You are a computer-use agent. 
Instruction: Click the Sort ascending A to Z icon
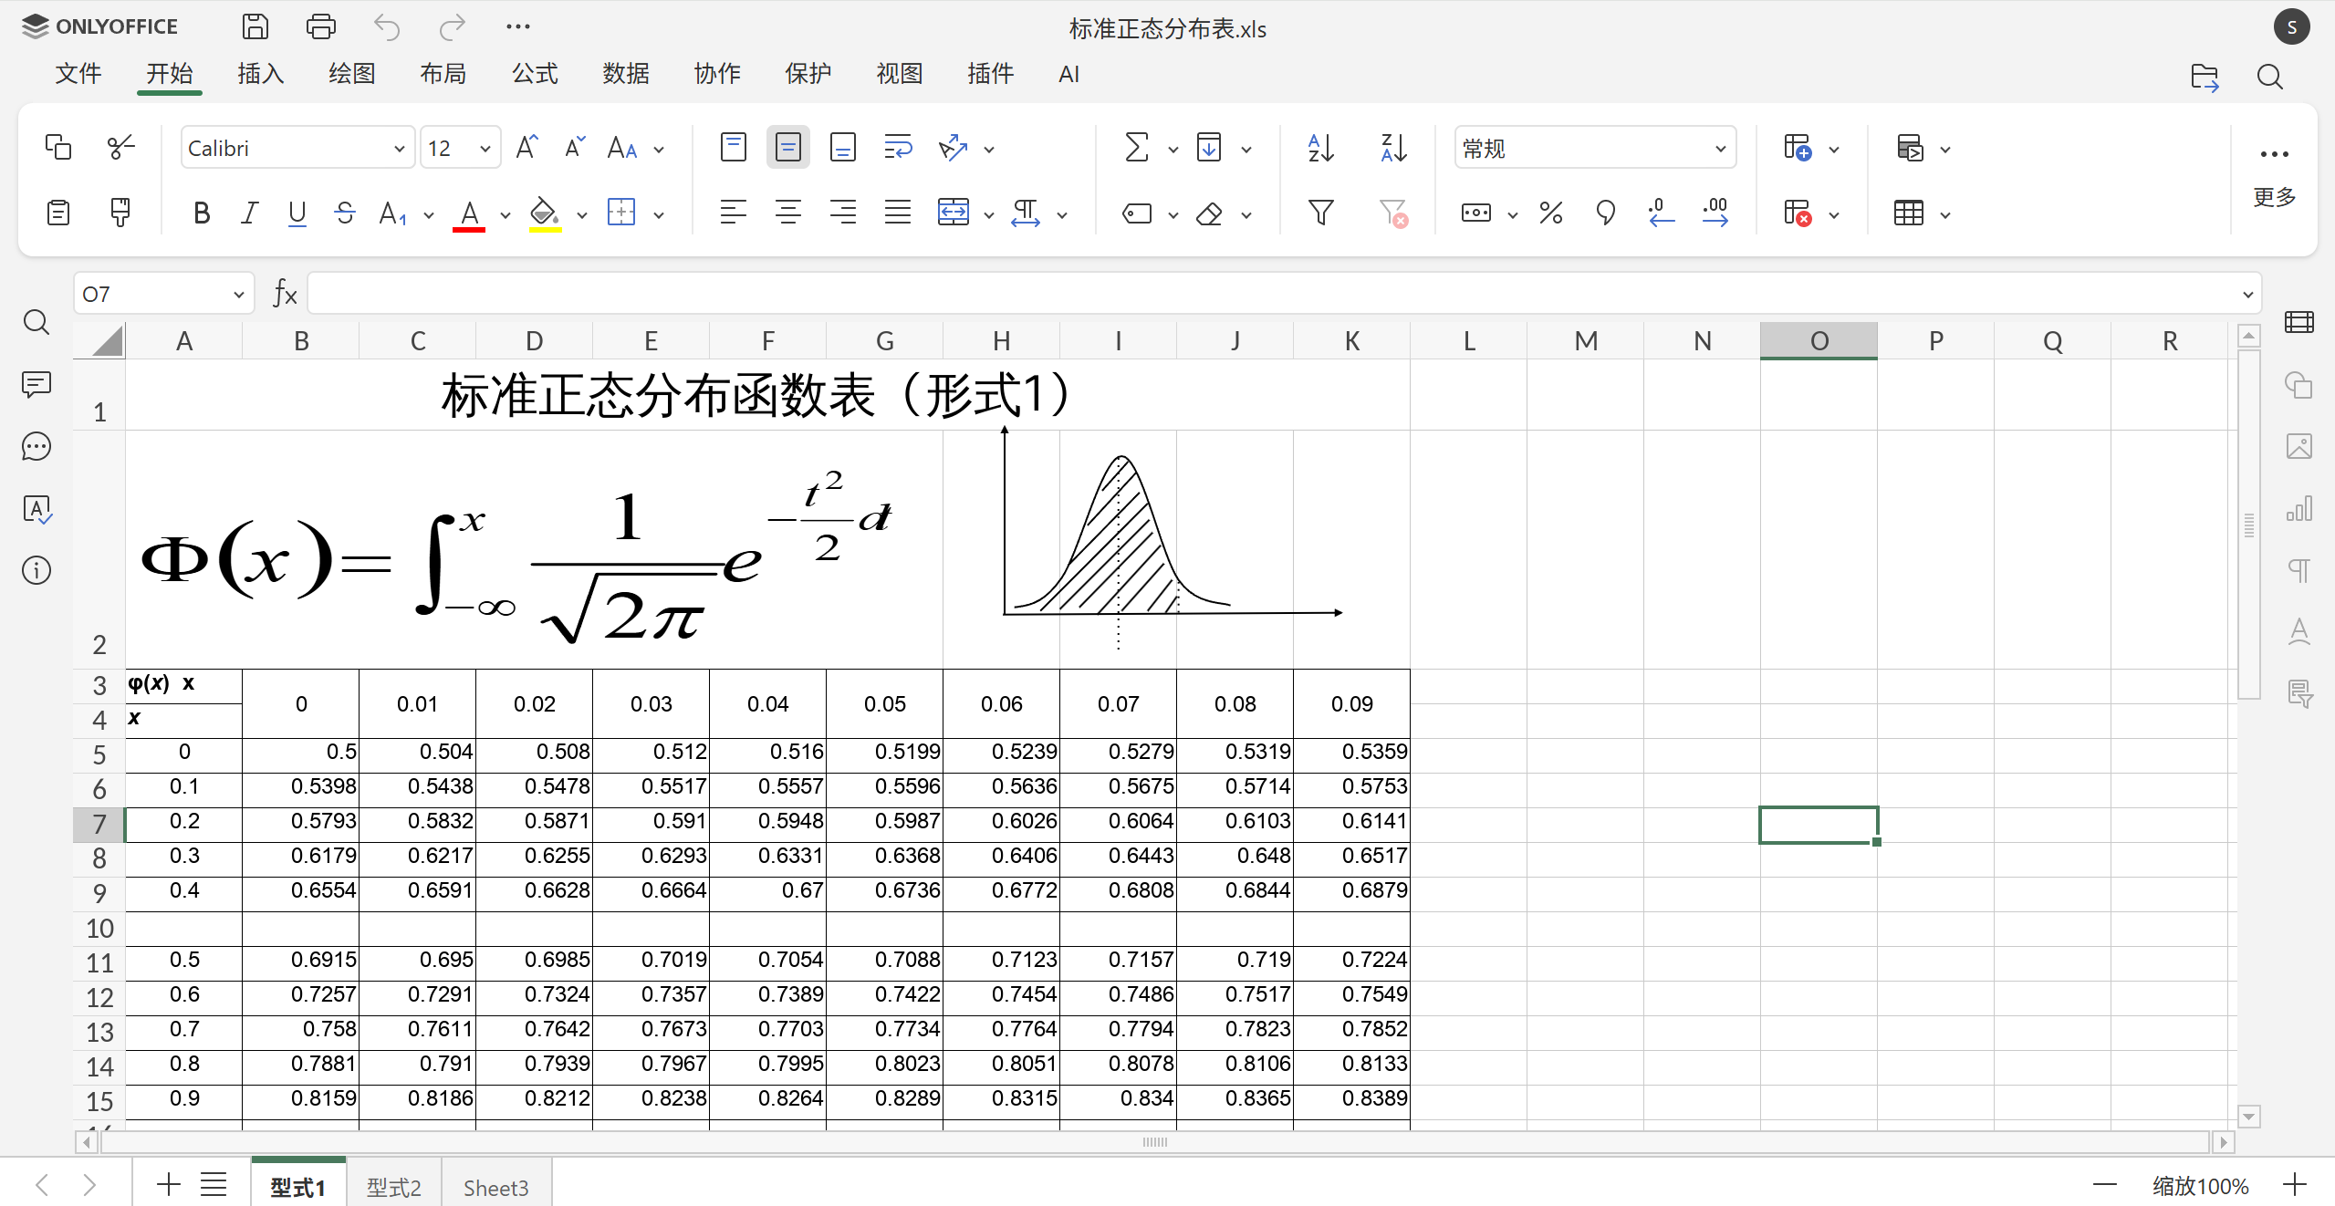1320,148
